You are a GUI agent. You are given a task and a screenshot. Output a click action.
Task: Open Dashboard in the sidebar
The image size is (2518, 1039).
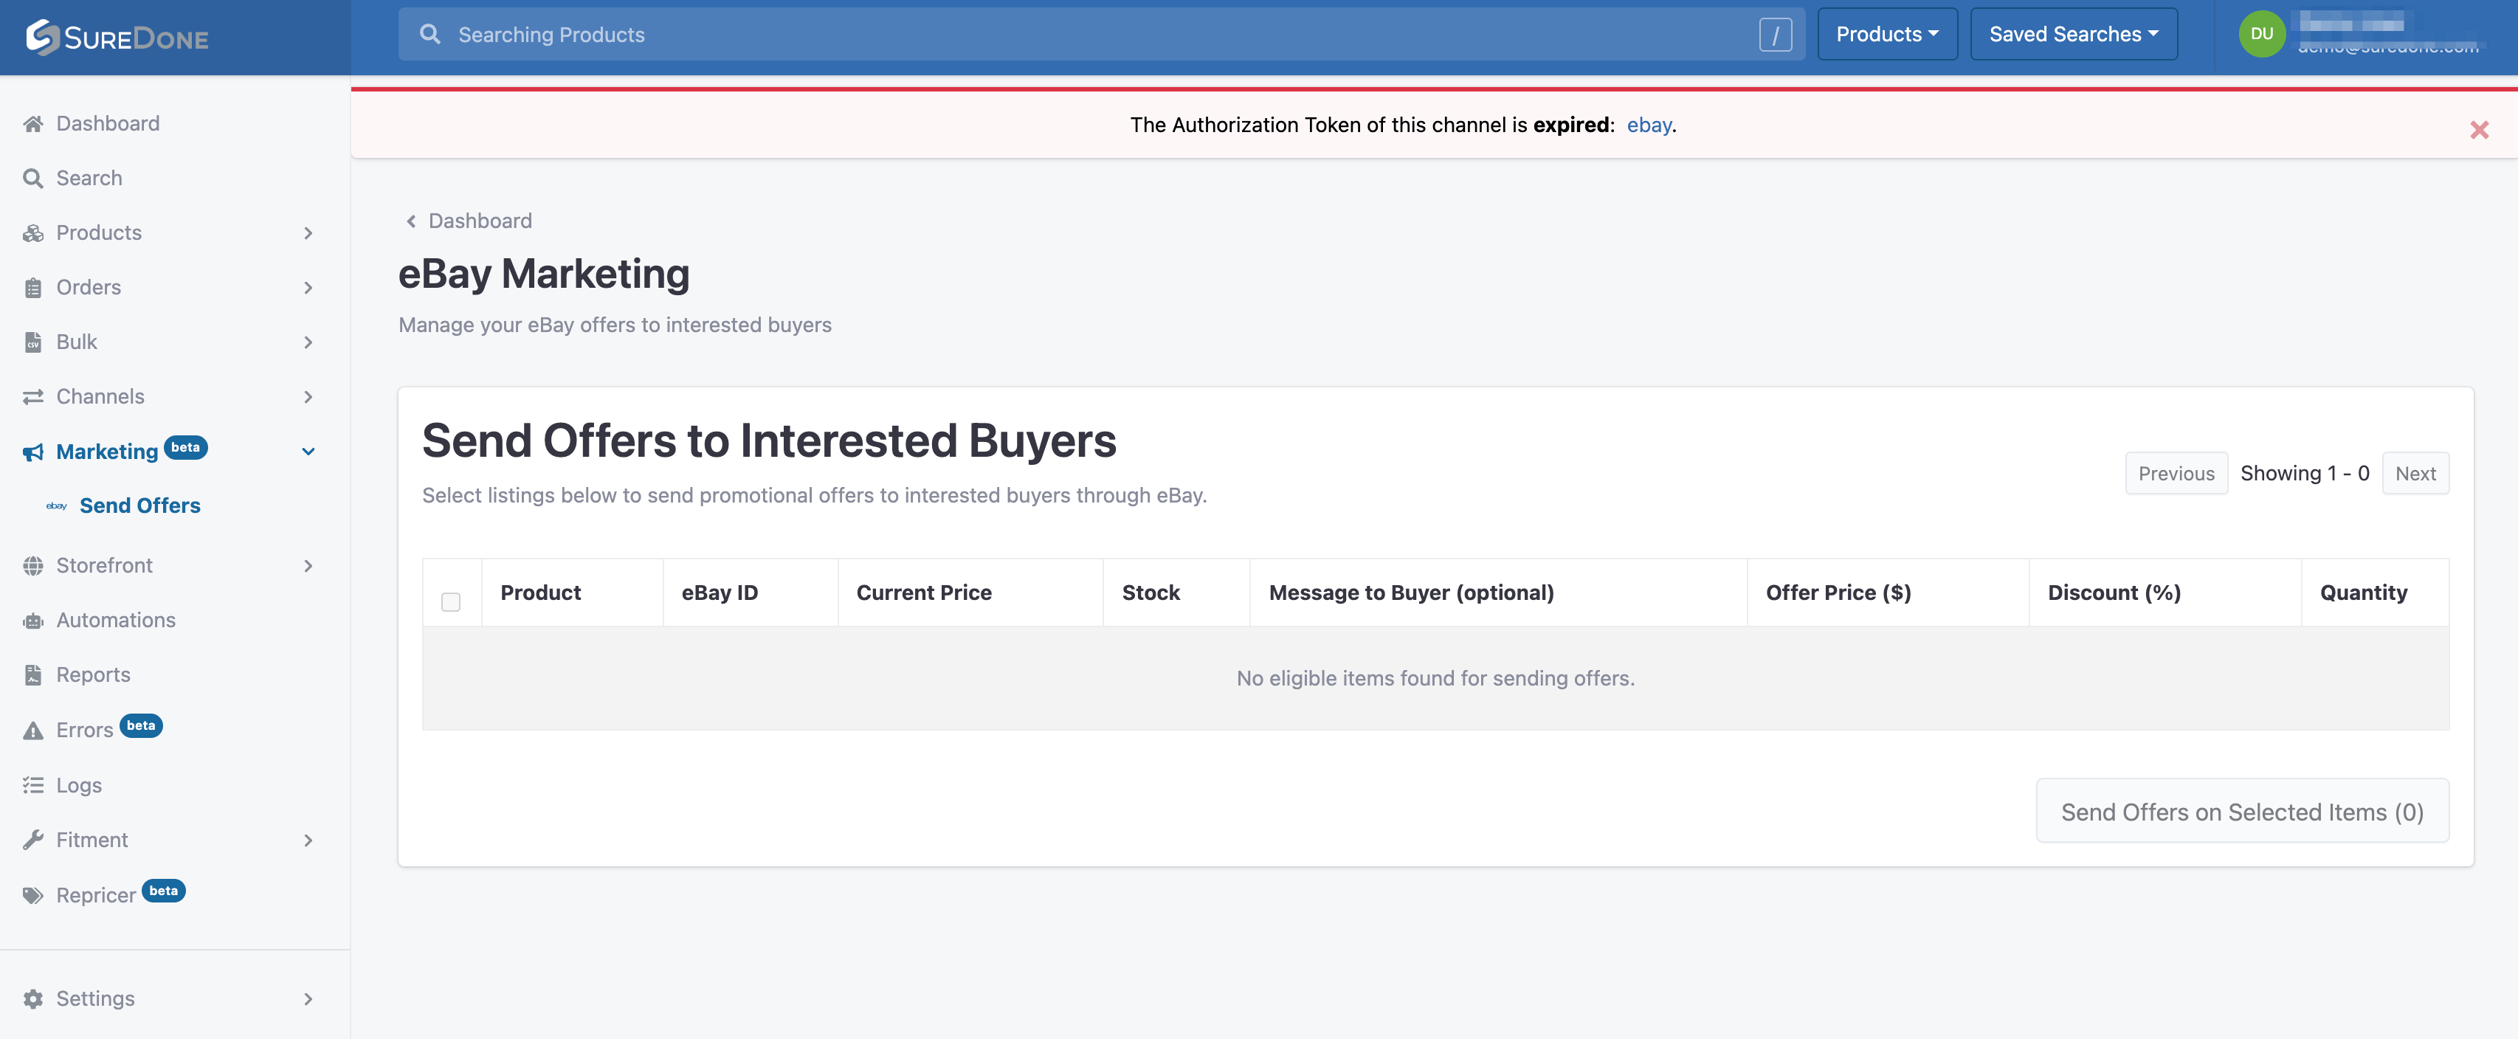pyautogui.click(x=108, y=124)
